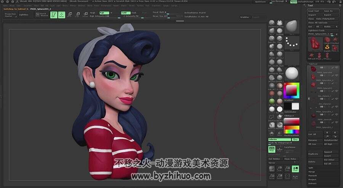The height and width of the screenshot is (188, 343).
Task: Expand the Merge section
Action: click(x=311, y=172)
